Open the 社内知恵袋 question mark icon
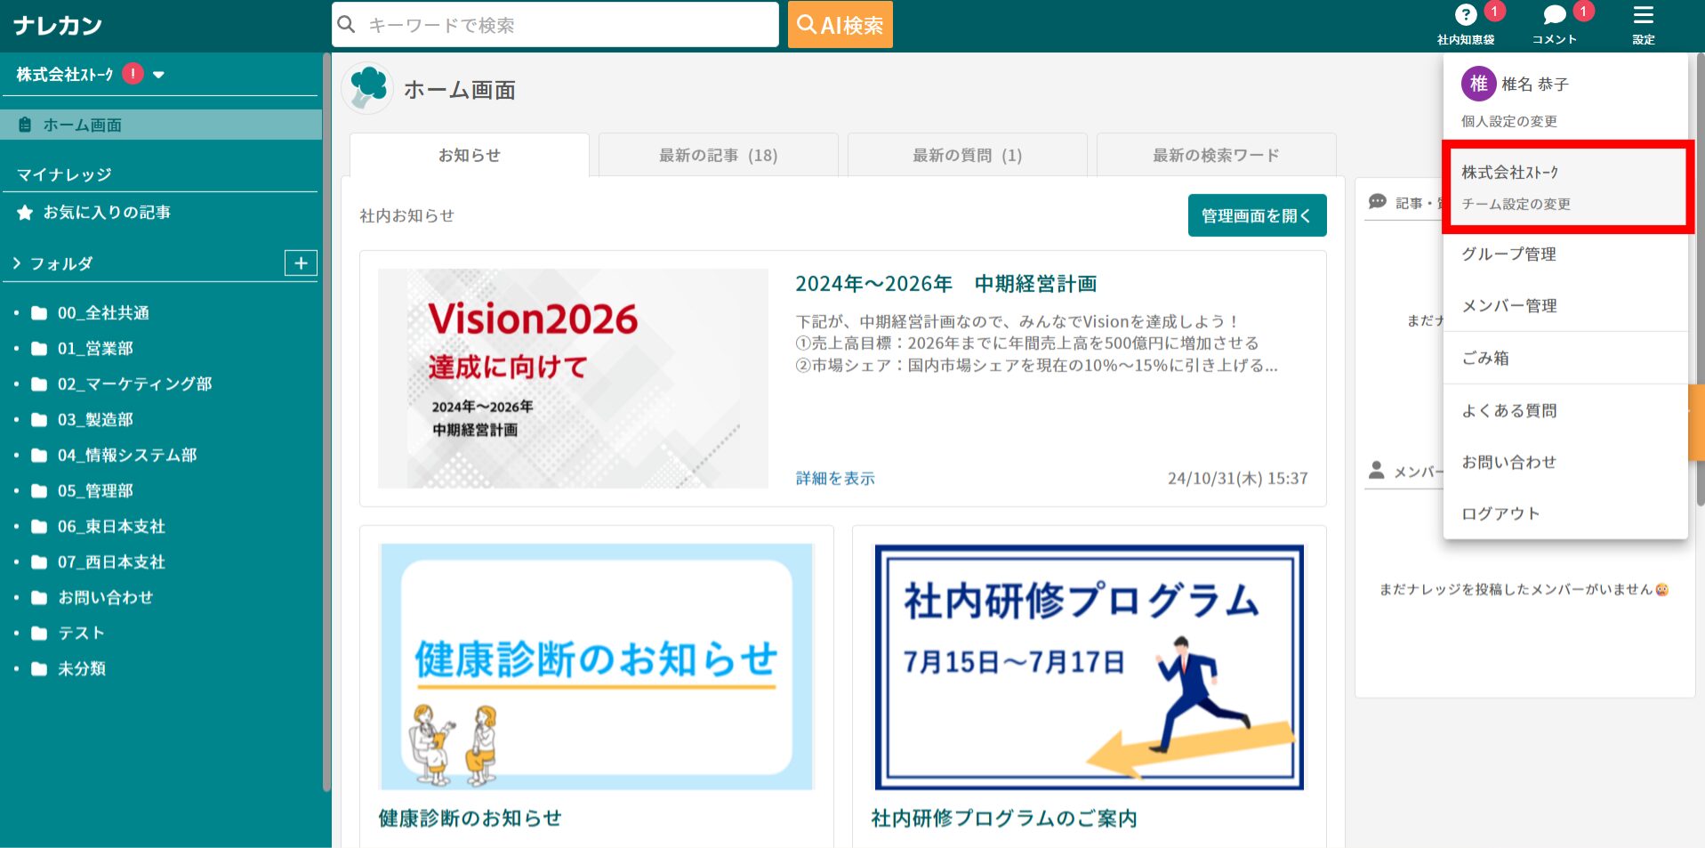The width and height of the screenshot is (1705, 848). tap(1465, 15)
